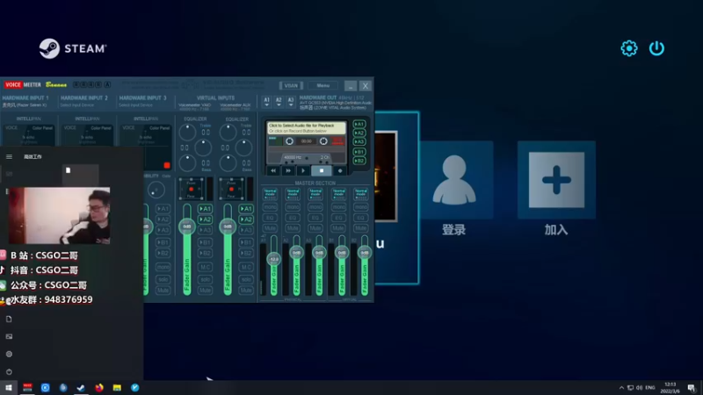The width and height of the screenshot is (703, 395).
Task: Open the Voicemeeter Menu
Action: click(323, 85)
